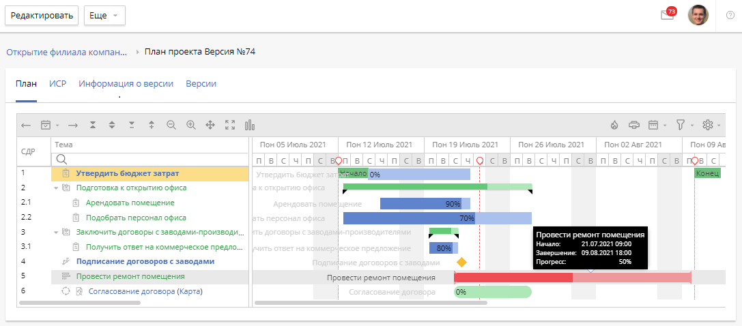This screenshot has width=742, height=326.
Task: Zoom out the Gantt chart
Action: click(171, 125)
